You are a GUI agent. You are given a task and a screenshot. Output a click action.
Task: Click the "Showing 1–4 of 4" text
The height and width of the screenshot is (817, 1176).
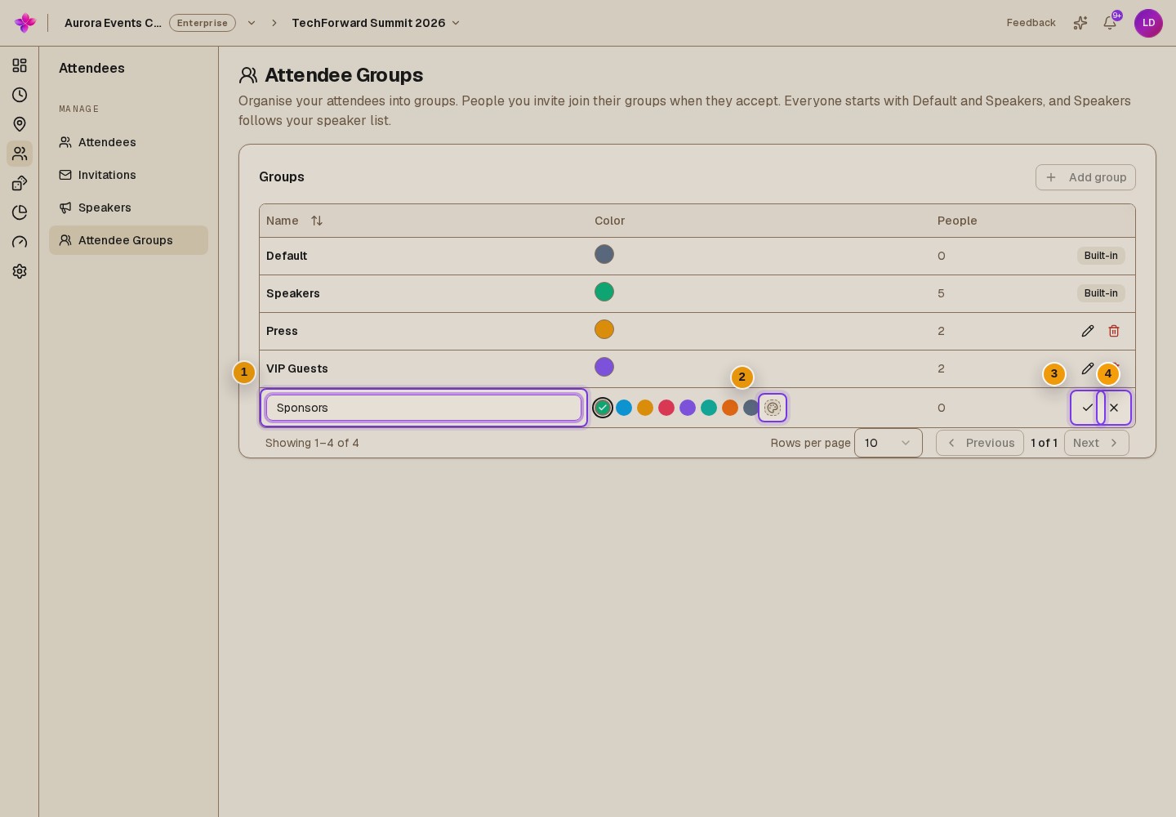click(312, 443)
